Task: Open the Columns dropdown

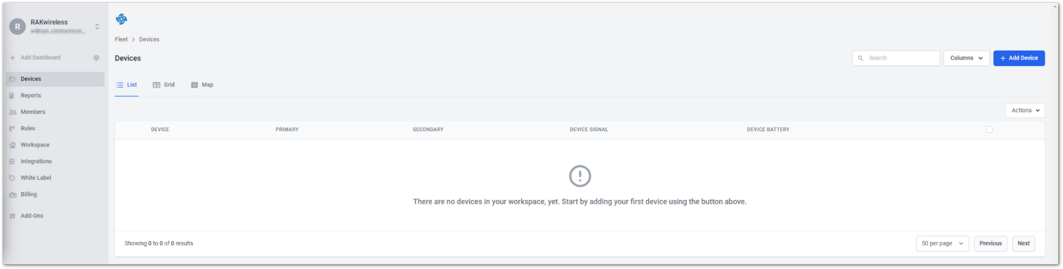Action: pyautogui.click(x=967, y=58)
